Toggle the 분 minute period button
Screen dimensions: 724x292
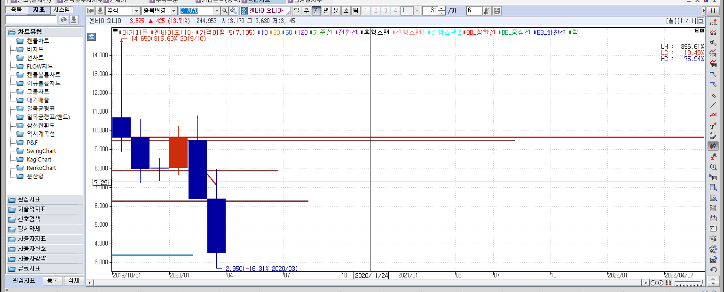click(336, 11)
